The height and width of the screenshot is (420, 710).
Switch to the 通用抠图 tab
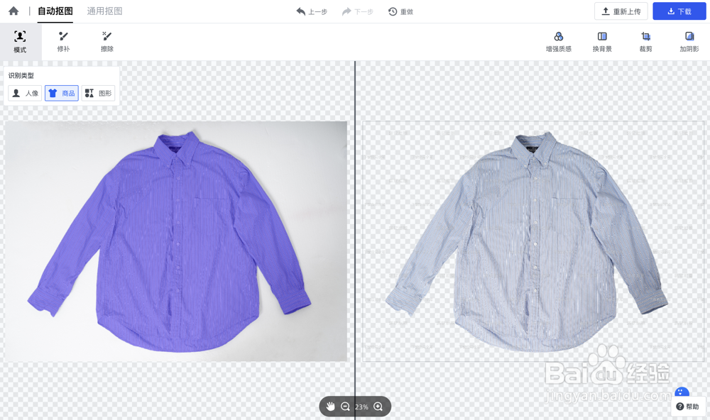click(x=104, y=11)
